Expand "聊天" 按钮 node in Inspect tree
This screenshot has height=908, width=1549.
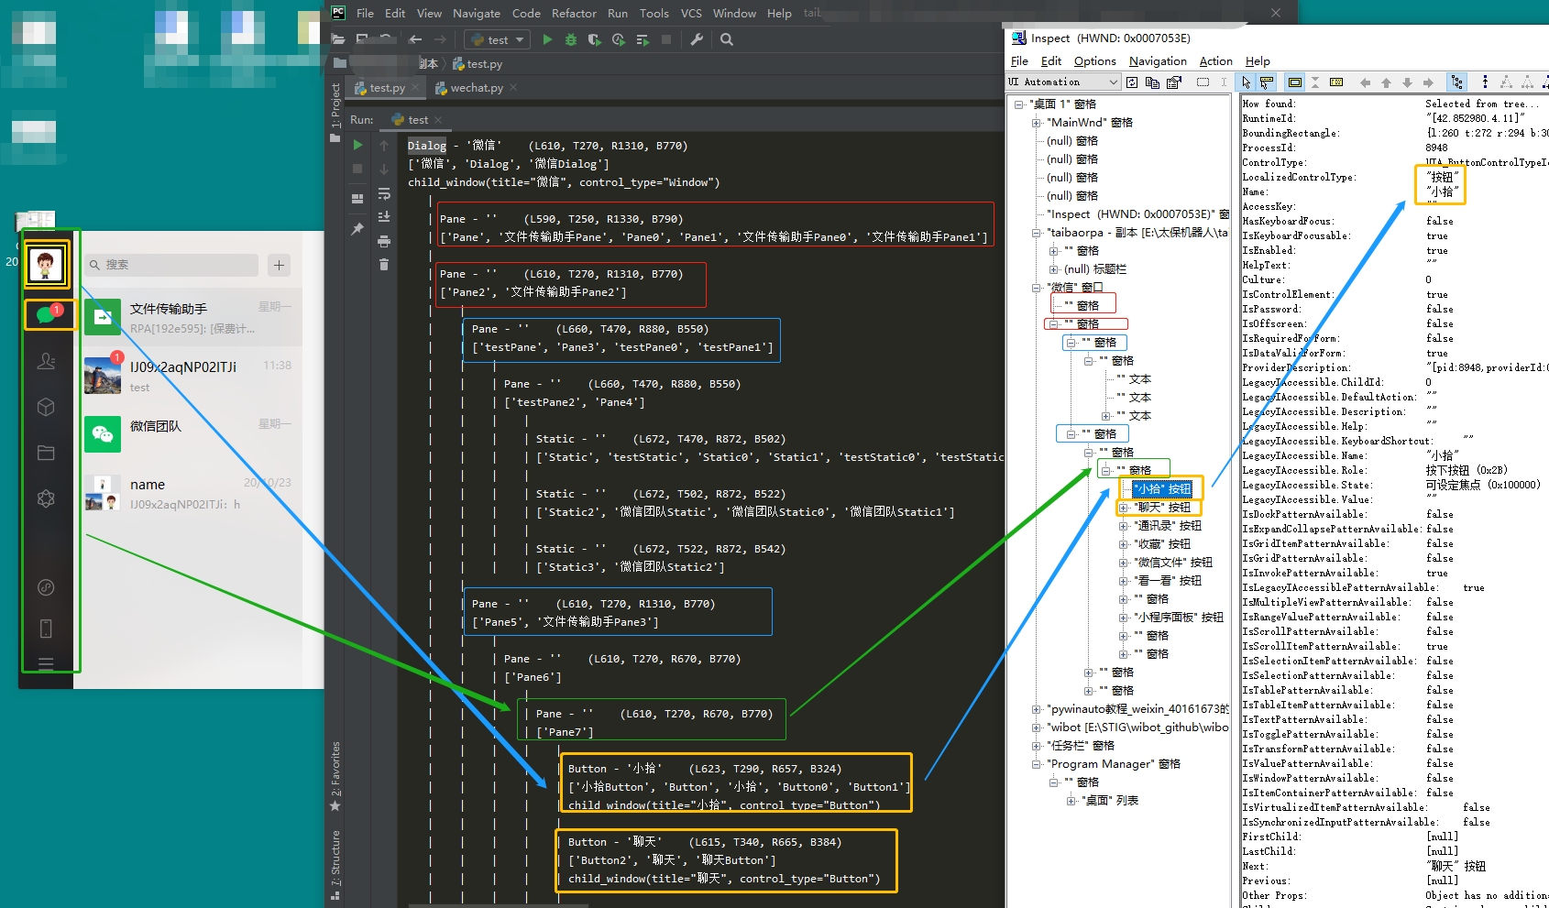(x=1123, y=508)
